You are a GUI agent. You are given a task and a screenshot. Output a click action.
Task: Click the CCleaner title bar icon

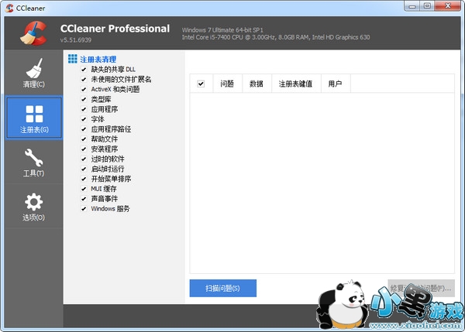point(9,8)
